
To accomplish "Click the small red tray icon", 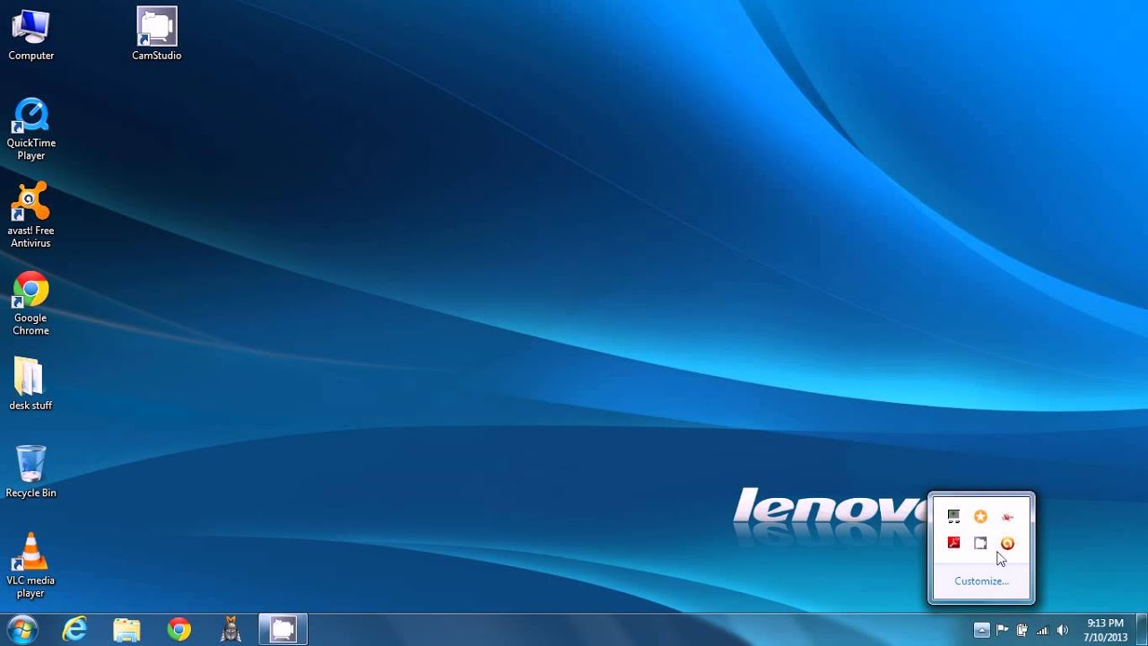I will click(1008, 517).
